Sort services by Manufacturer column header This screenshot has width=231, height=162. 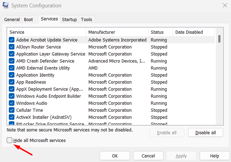point(116,32)
